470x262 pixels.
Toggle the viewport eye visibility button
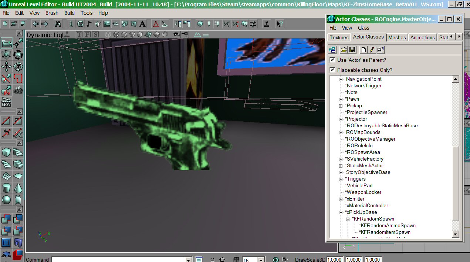[177, 34]
